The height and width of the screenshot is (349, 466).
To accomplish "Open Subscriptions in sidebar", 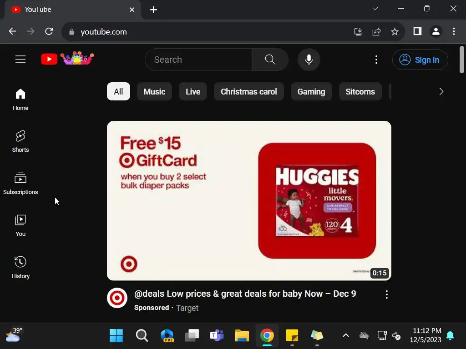I will pyautogui.click(x=20, y=184).
